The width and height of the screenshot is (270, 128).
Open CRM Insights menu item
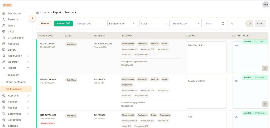coord(16,38)
